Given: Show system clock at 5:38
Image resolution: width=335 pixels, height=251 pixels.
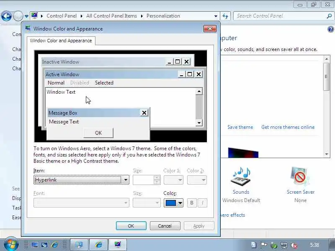Looking at the screenshot, I should point(314,245).
